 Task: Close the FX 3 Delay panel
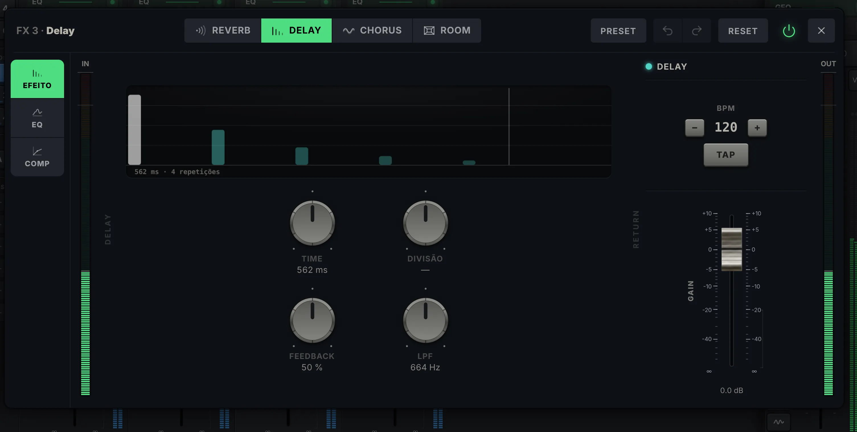(821, 30)
